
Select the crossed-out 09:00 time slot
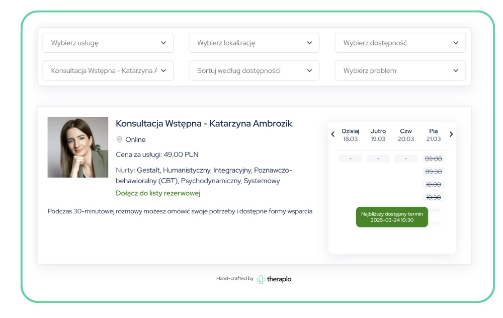click(x=434, y=158)
